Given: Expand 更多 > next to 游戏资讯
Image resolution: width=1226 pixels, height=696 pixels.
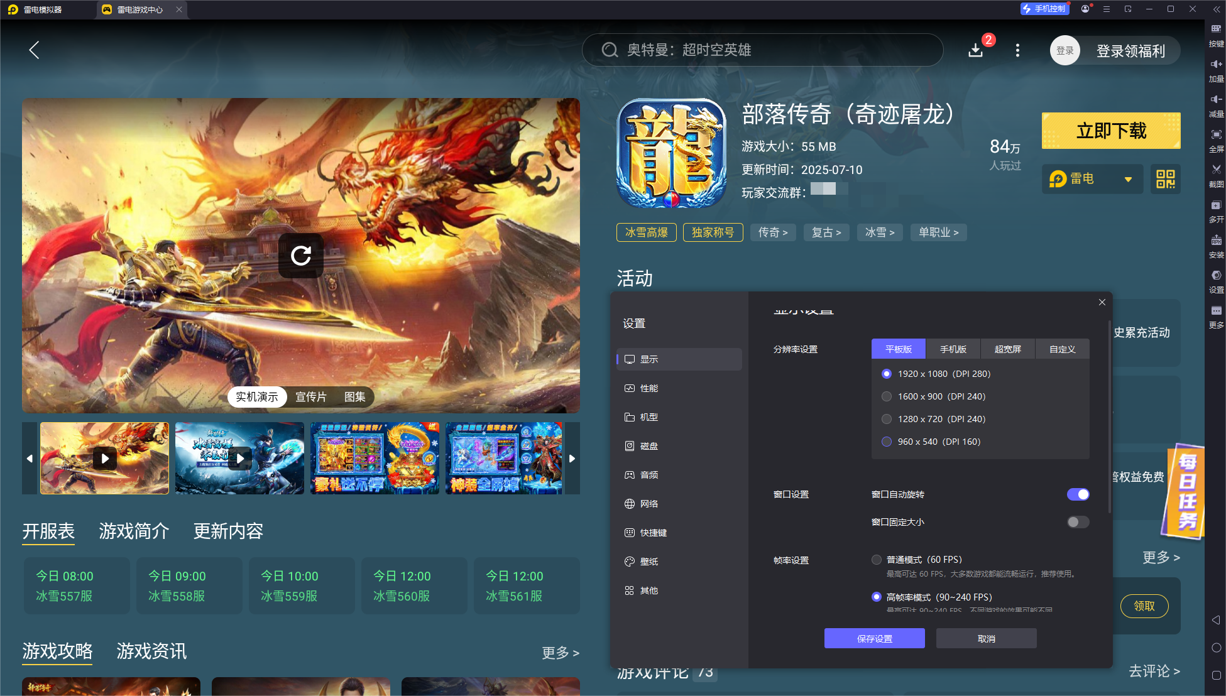Looking at the screenshot, I should [x=561, y=653].
